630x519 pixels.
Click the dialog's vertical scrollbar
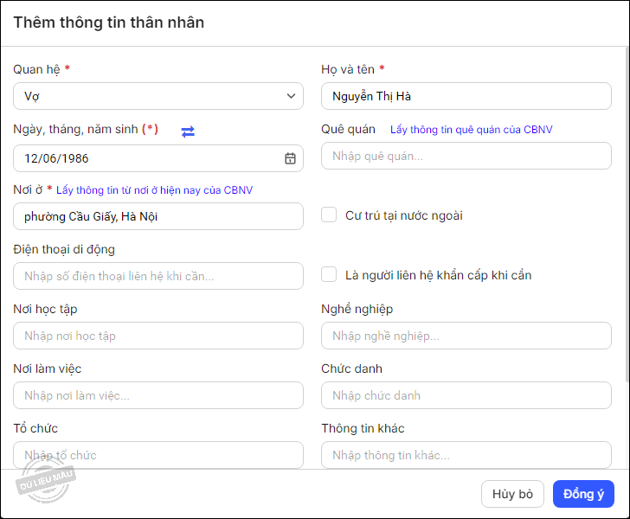coord(626,216)
